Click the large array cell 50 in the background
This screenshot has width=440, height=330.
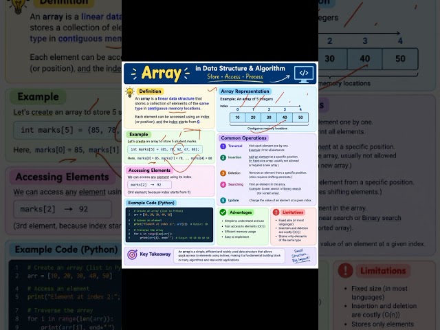tap(400, 58)
